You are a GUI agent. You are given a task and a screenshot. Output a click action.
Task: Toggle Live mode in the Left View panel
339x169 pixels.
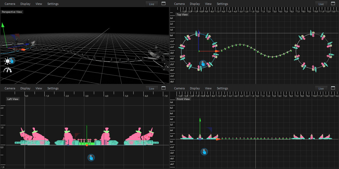(x=152, y=89)
